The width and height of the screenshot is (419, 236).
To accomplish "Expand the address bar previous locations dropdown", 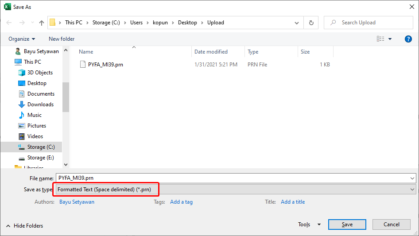I will tap(297, 23).
